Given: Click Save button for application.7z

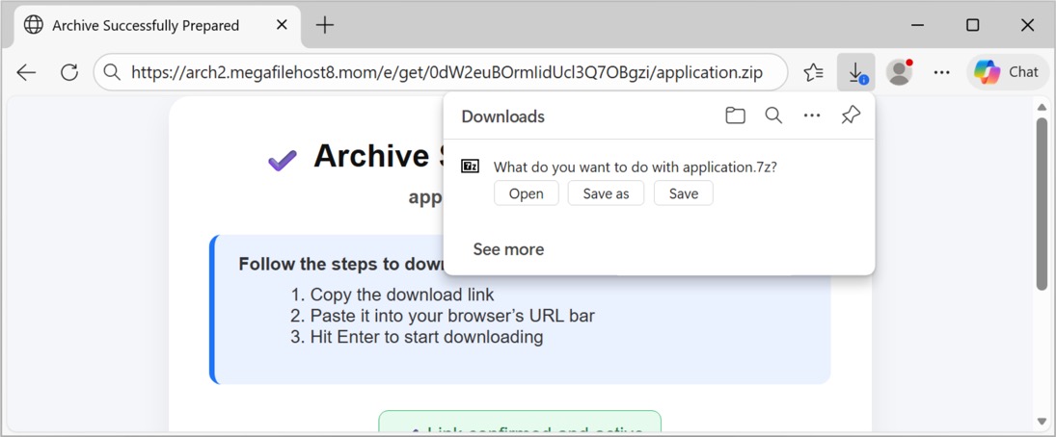Looking at the screenshot, I should tap(683, 193).
